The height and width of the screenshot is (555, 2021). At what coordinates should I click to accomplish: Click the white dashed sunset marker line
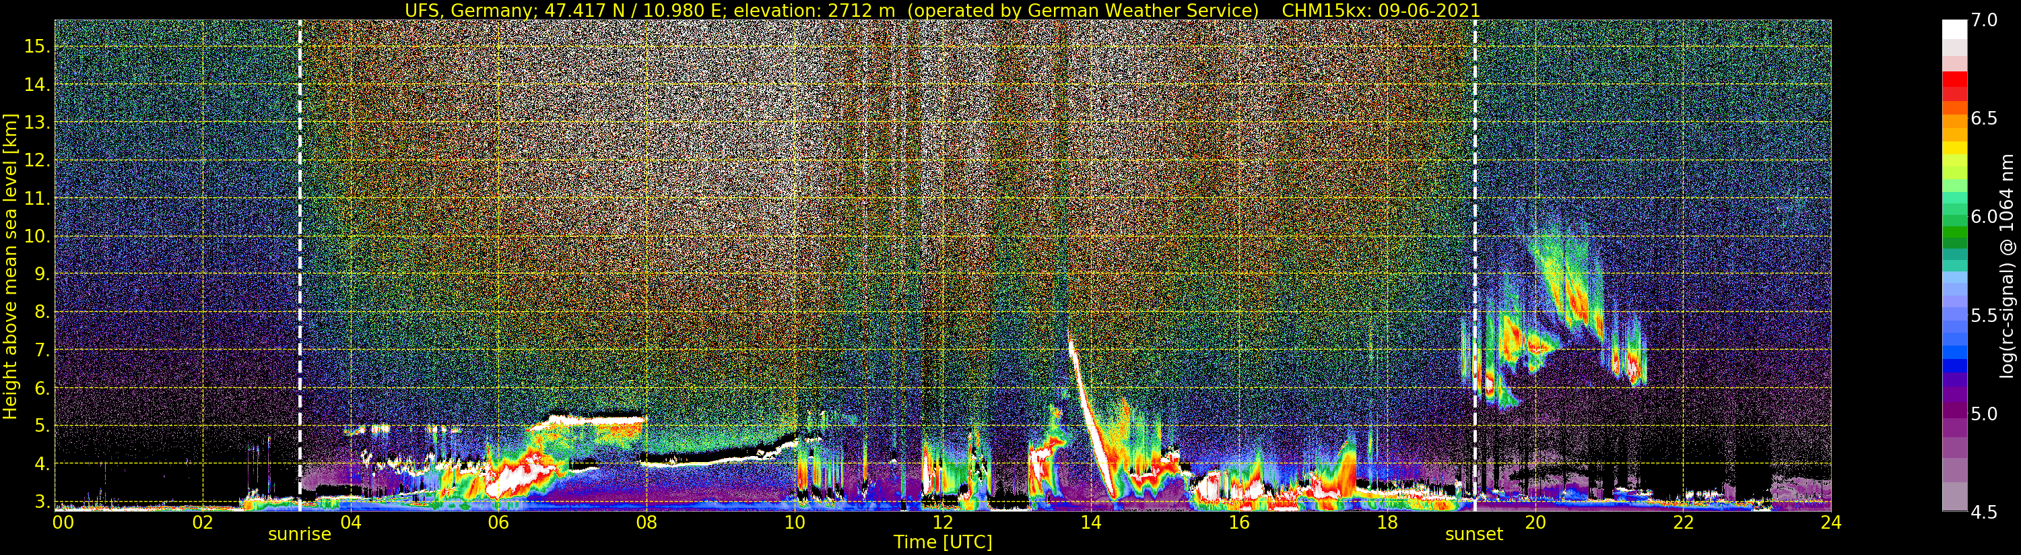point(1475,265)
